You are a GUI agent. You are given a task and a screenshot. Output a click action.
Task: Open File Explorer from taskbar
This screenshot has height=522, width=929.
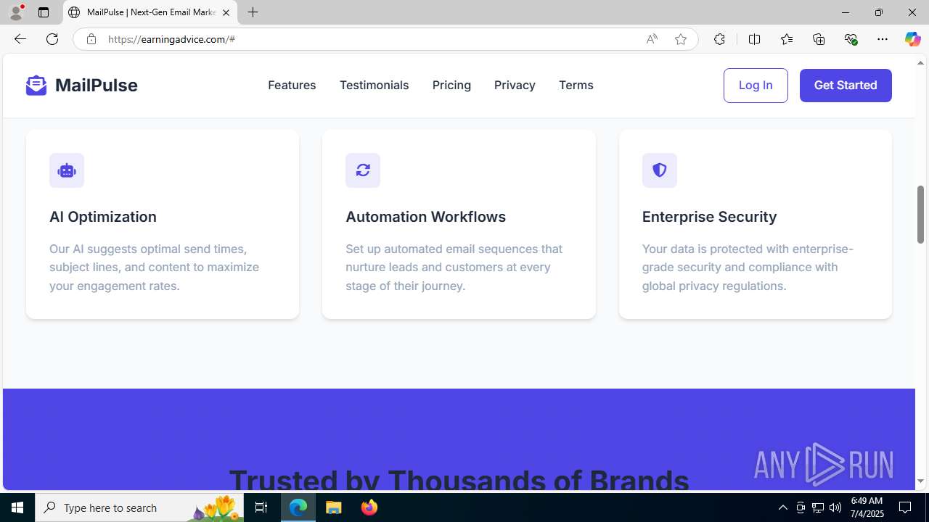[334, 507]
